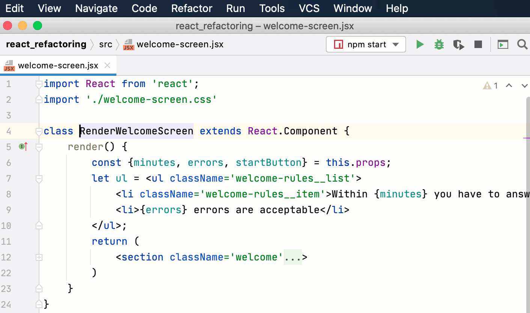Open the npm start configuration dropdown
Screen dimensions: 530x313
point(396,44)
